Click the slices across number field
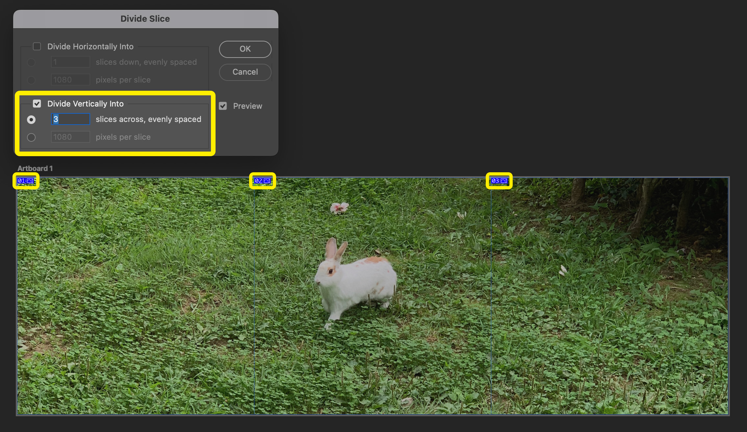747x432 pixels. tap(70, 119)
